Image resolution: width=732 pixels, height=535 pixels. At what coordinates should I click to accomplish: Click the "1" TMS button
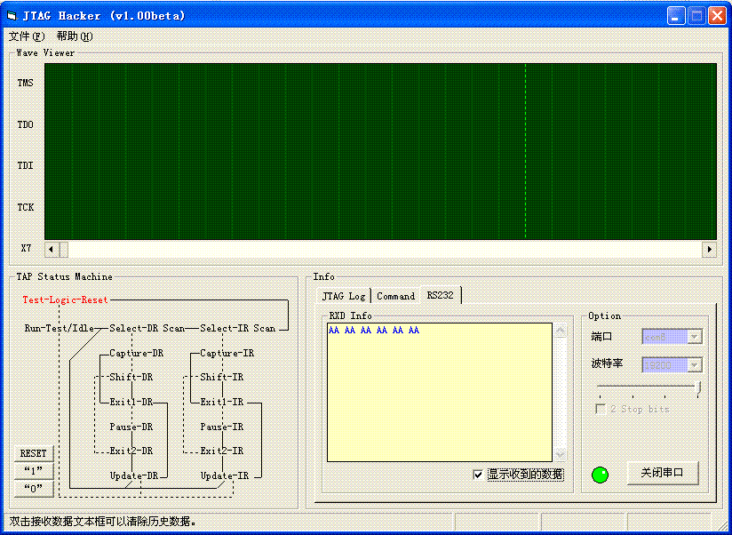pyautogui.click(x=33, y=471)
